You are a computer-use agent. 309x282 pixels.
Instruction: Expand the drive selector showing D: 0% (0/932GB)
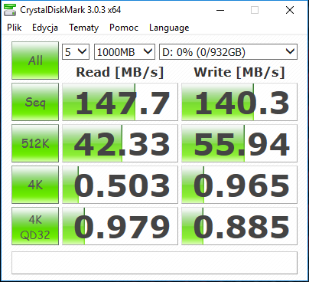coord(228,52)
